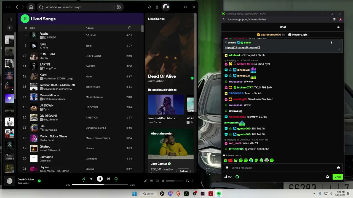Screen dimensions: 353x198
Task: Go forward in Spotify navigation
Action: pos(23,7)
